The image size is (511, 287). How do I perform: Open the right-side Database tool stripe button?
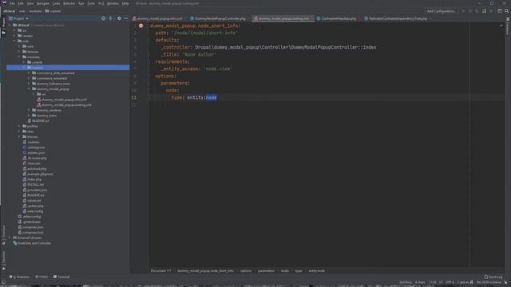pos(508,26)
